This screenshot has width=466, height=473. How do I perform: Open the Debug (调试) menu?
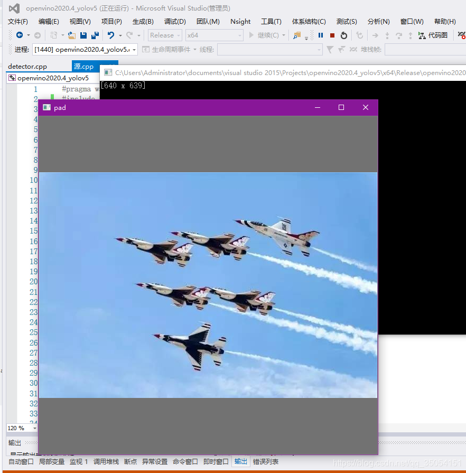tap(175, 22)
